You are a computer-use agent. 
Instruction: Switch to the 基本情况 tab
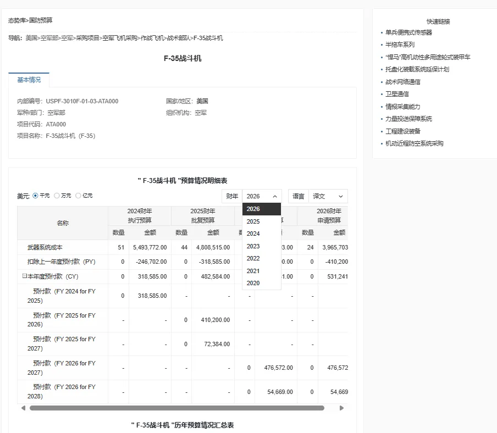click(29, 80)
